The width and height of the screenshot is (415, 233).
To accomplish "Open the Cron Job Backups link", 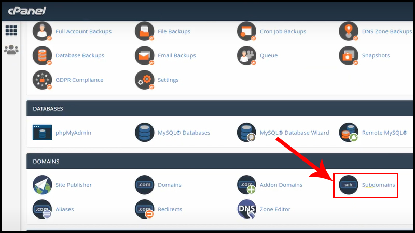I will pos(283,31).
